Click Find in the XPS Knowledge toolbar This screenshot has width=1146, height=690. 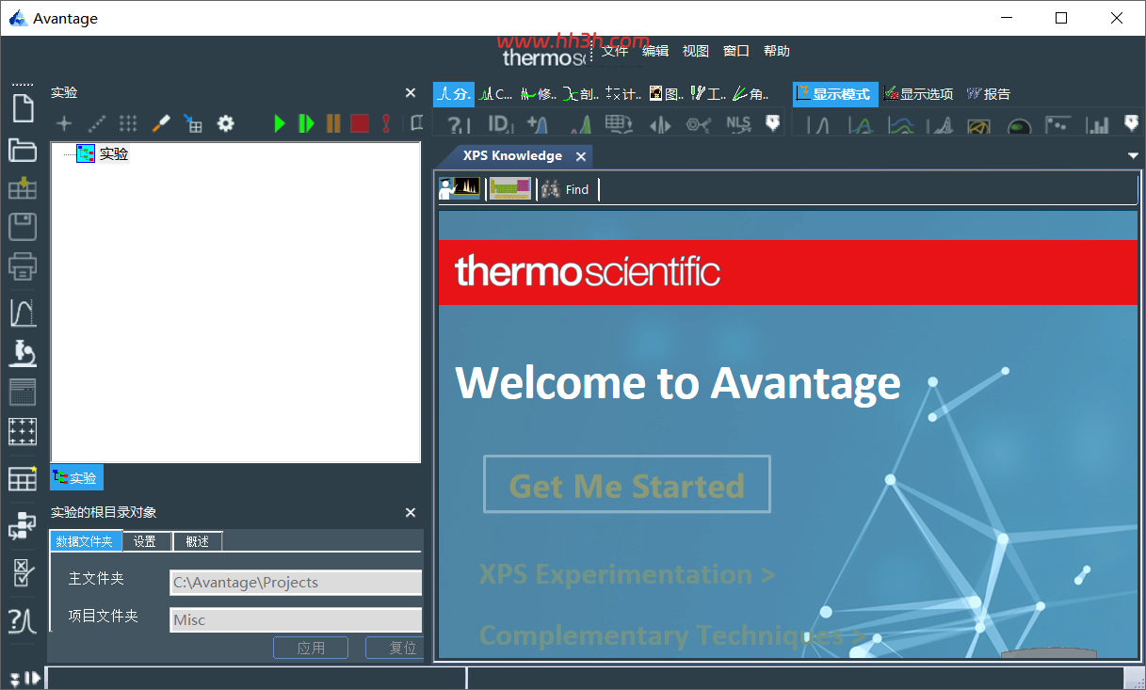tap(565, 189)
